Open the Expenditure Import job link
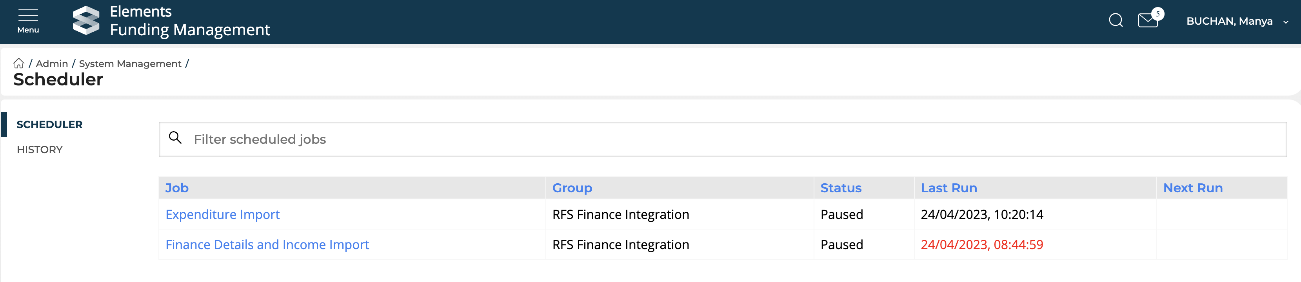The image size is (1301, 282). tap(222, 214)
